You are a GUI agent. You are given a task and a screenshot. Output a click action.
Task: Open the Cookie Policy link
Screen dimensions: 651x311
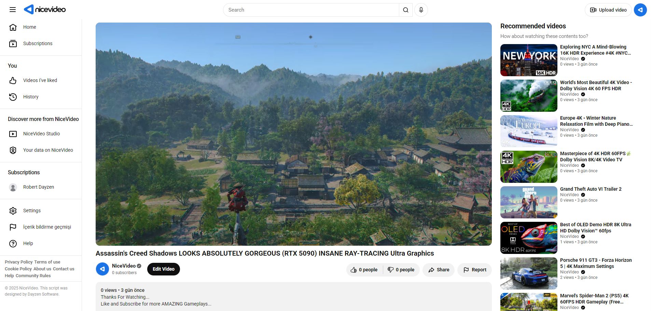pos(18,269)
